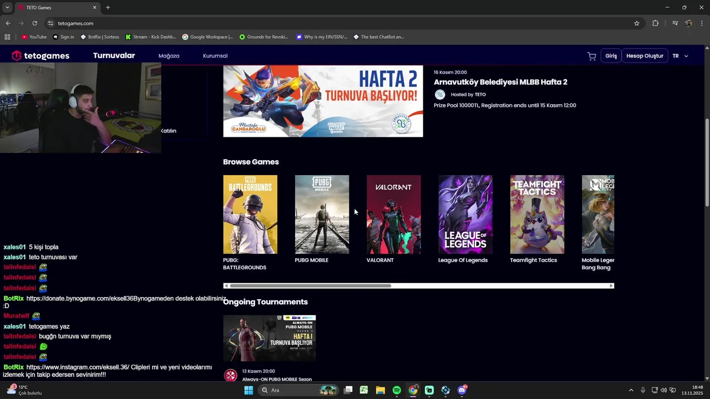The height and width of the screenshot is (399, 710).
Task: Open the Stream - Kick Dashboard bookmark
Action: [x=150, y=37]
